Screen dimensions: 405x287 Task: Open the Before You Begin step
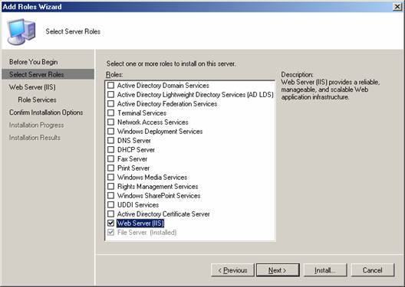(33, 62)
